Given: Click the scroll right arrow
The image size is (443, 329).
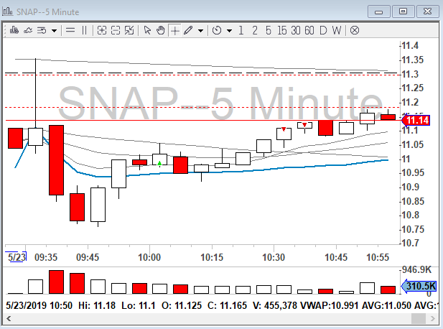Looking at the screenshot, I should 433,318.
